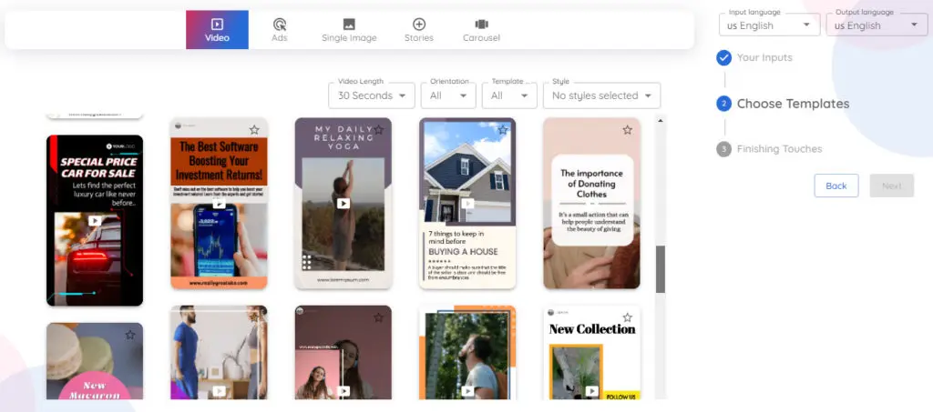Go to the Stories tab
Screen dimensions: 933x412
coord(419,30)
